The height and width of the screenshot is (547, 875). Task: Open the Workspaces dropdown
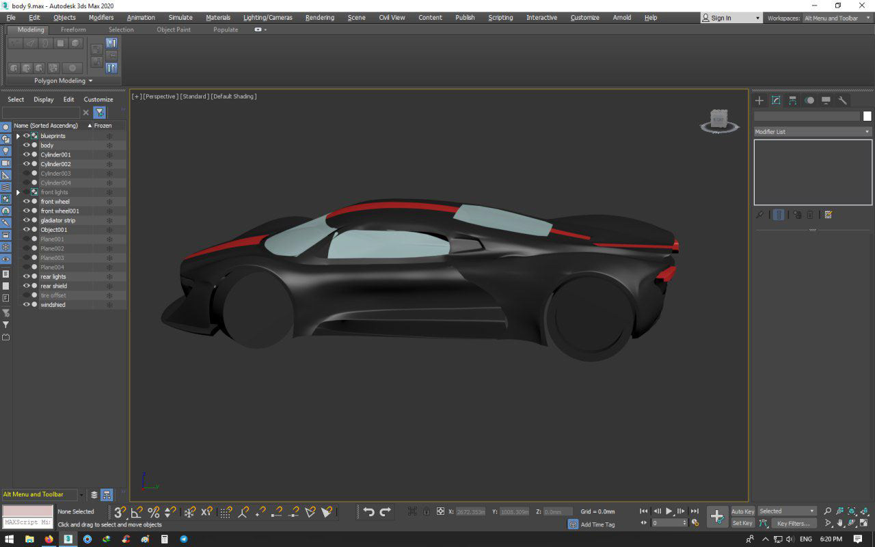click(837, 18)
